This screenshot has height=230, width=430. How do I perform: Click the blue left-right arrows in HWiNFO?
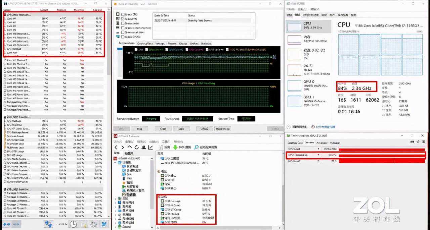tap(7, 224)
